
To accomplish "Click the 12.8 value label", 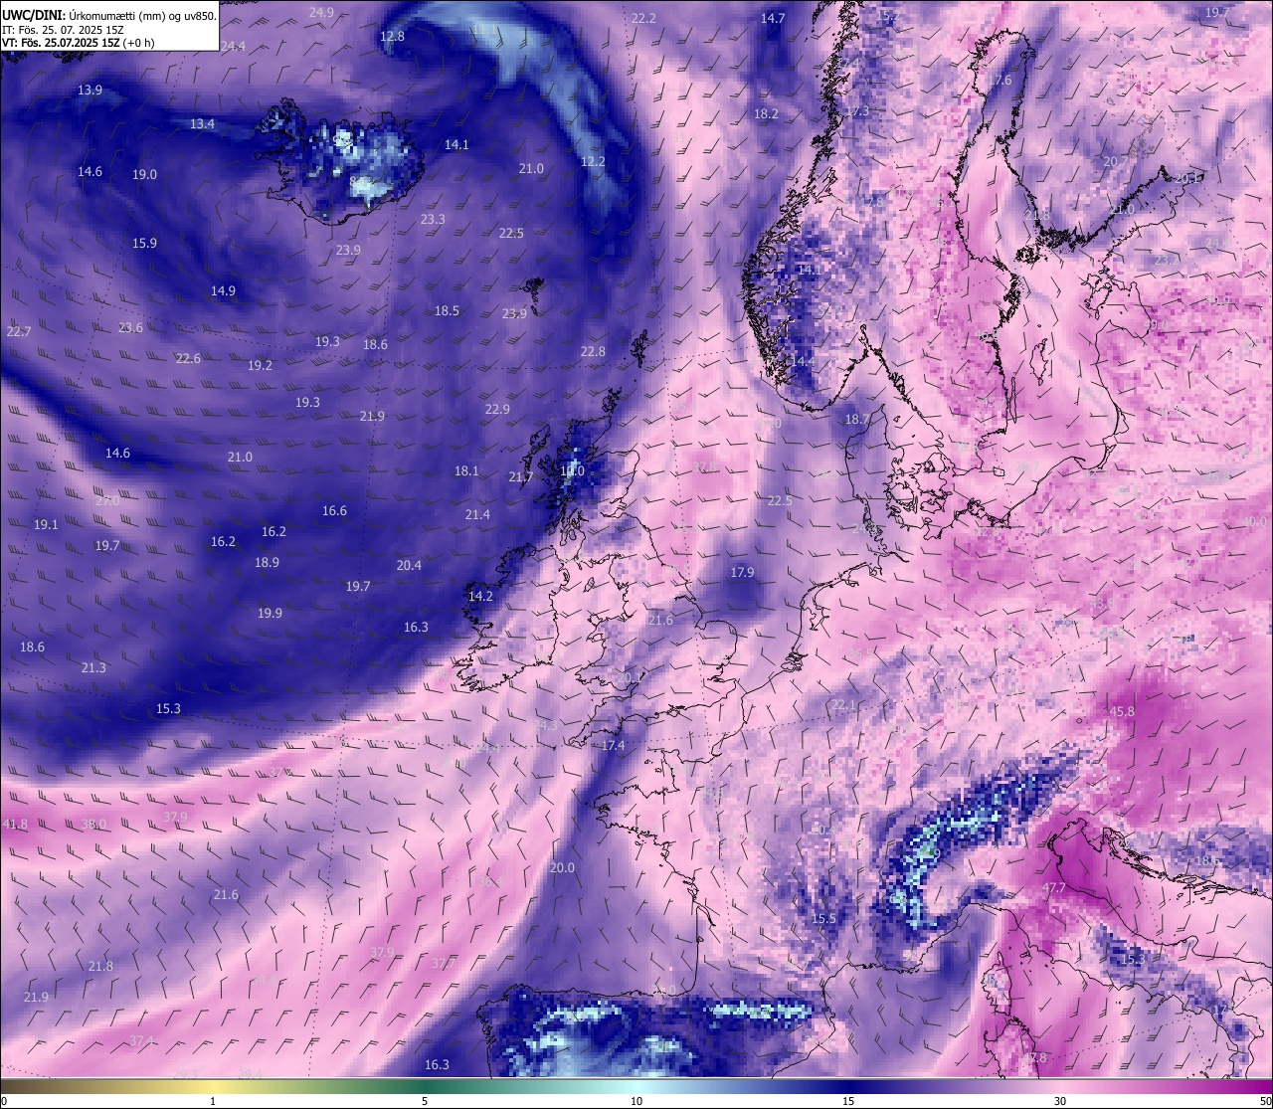I will point(392,36).
